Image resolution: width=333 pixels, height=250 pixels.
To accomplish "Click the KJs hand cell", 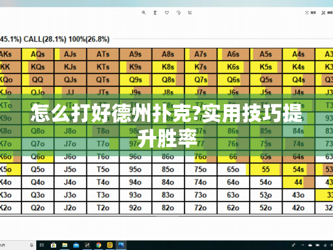I will [71, 67].
